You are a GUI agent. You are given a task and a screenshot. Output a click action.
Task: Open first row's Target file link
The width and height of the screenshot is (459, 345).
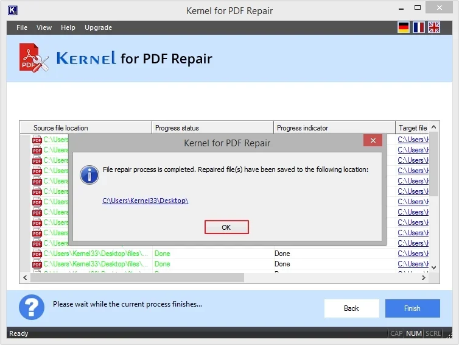coord(413,140)
